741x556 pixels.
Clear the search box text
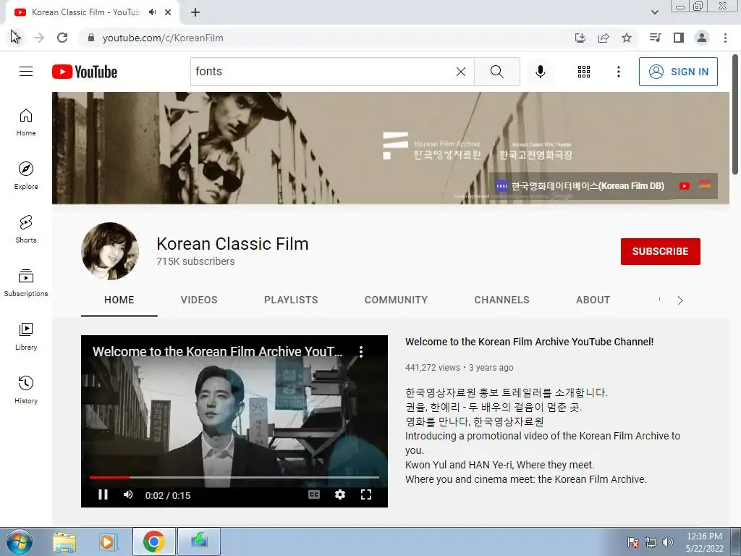point(461,72)
